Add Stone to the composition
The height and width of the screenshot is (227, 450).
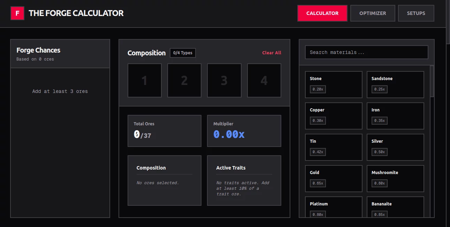pyautogui.click(x=334, y=84)
